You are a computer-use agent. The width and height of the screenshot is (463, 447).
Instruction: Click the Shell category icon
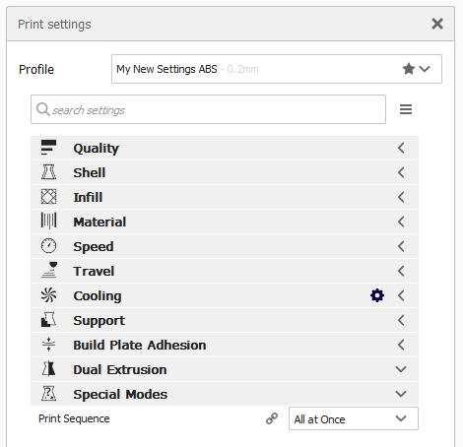pyautogui.click(x=48, y=172)
